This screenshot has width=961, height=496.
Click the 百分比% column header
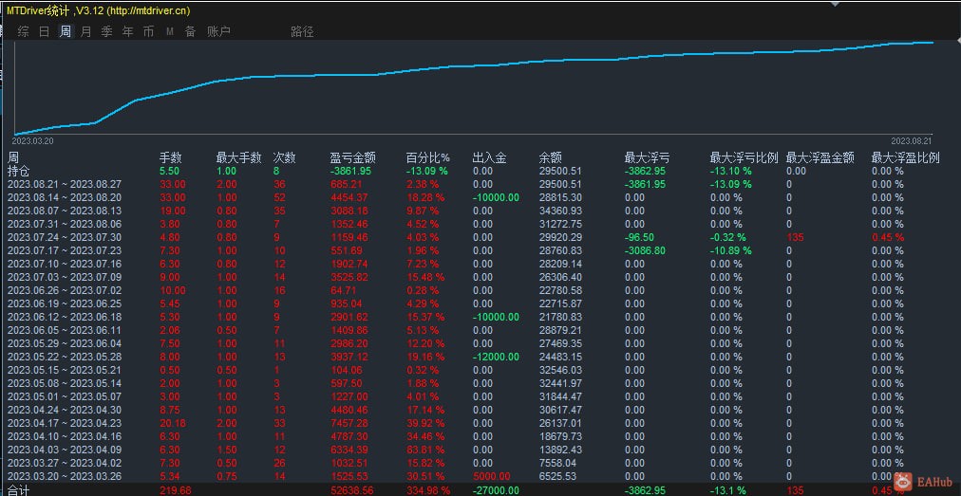[427, 158]
